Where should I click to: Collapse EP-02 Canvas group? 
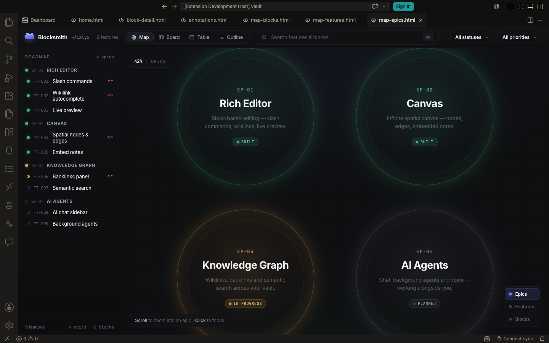click(70, 123)
